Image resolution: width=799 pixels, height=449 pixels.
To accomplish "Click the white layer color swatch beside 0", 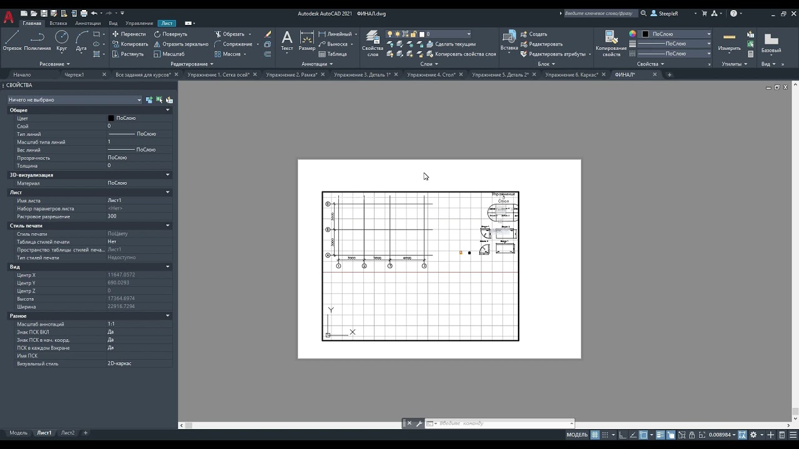I will (x=422, y=34).
